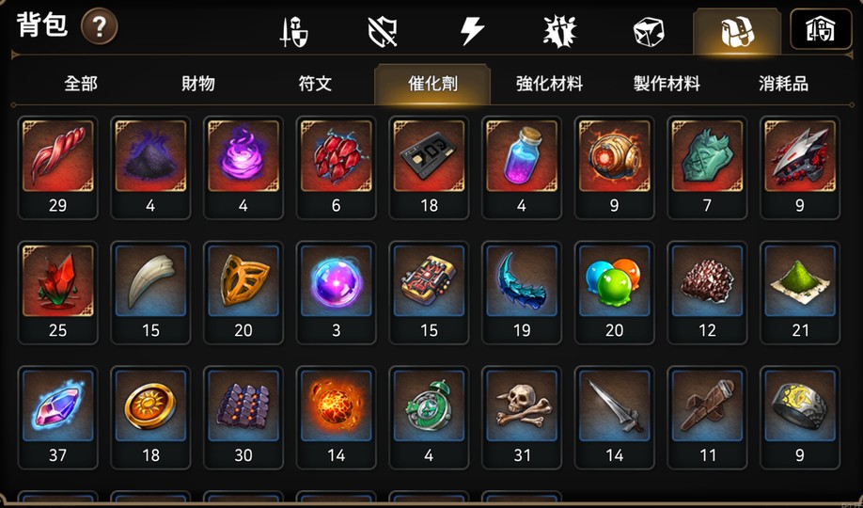Go to the 製作材料 tab
The image size is (863, 508).
click(x=667, y=84)
